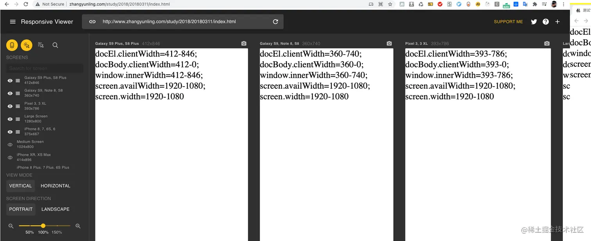Hide the Galaxy S9 Plus, S8 Plus screen
The width and height of the screenshot is (591, 241).
10,80
